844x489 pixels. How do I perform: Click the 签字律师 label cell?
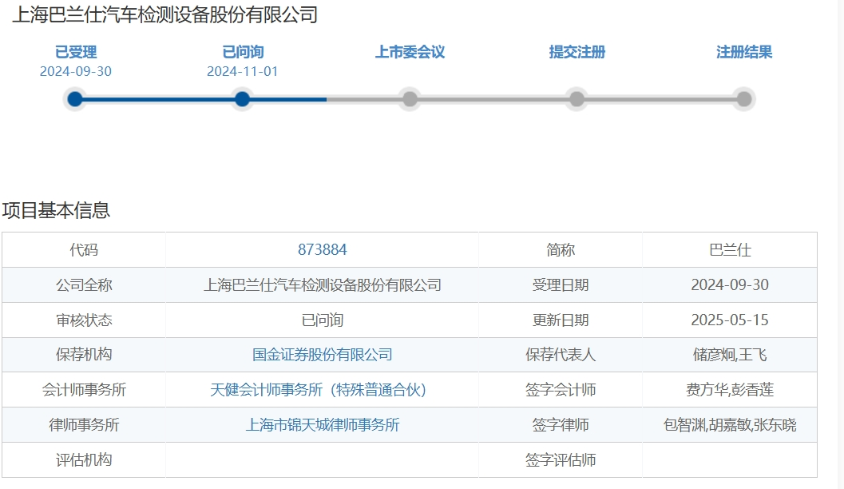[x=561, y=425]
